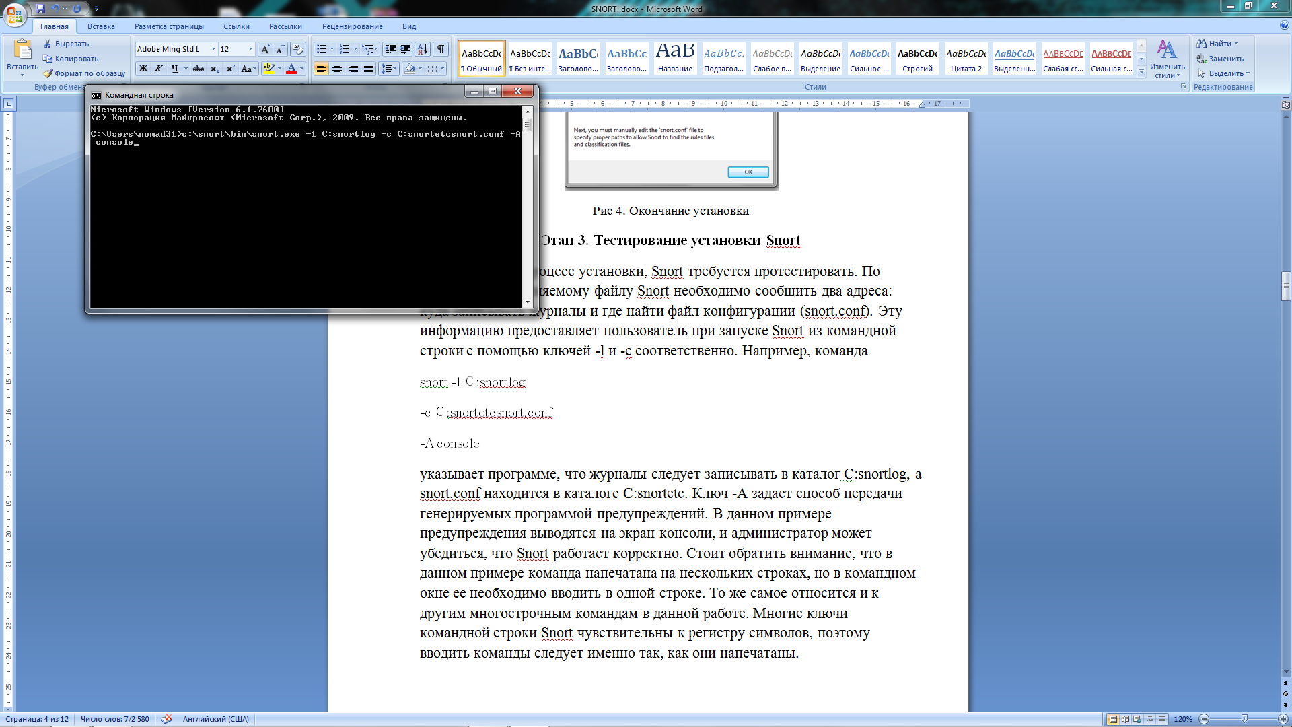Toggle bold (Ж) formatting
Screen dimensions: 1292x727
tap(143, 69)
